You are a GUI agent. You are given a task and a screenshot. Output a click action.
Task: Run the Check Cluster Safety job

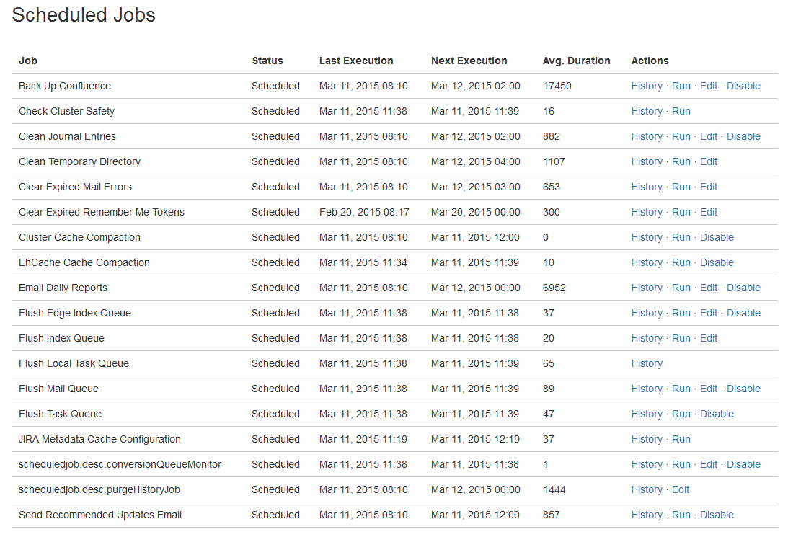coord(681,111)
